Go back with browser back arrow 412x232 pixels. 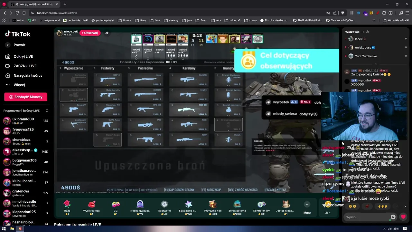tap(5, 13)
